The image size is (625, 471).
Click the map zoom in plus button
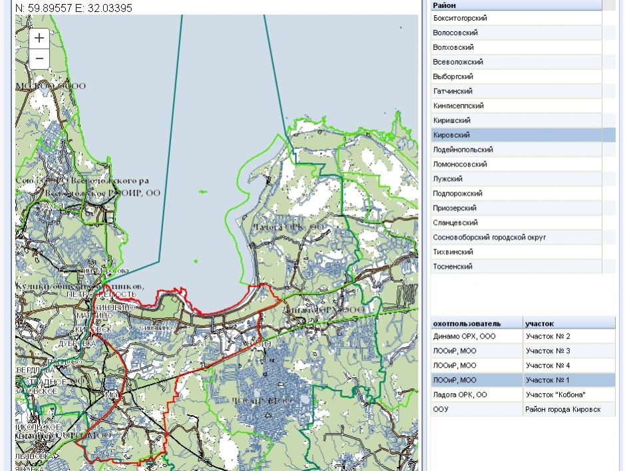point(39,39)
